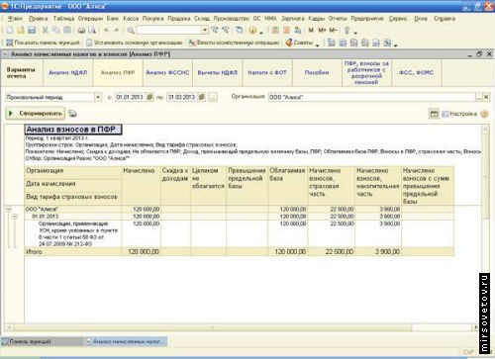The width and height of the screenshot is (495, 359).
Task: Open the Советы dropdown arrow
Action: click(x=317, y=45)
